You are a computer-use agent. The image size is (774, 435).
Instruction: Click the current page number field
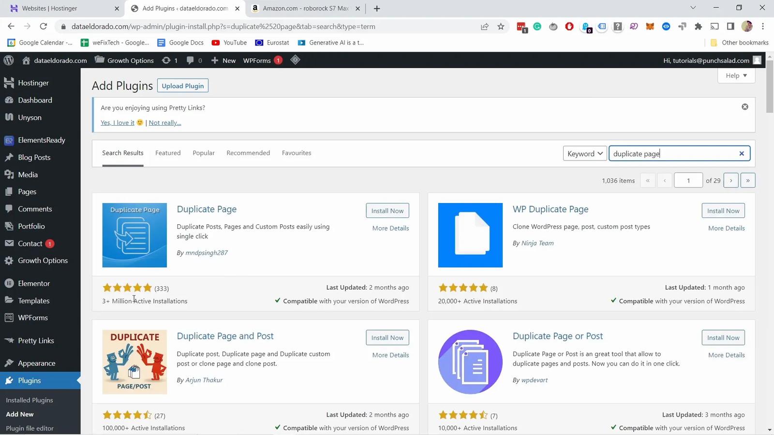[x=688, y=180]
